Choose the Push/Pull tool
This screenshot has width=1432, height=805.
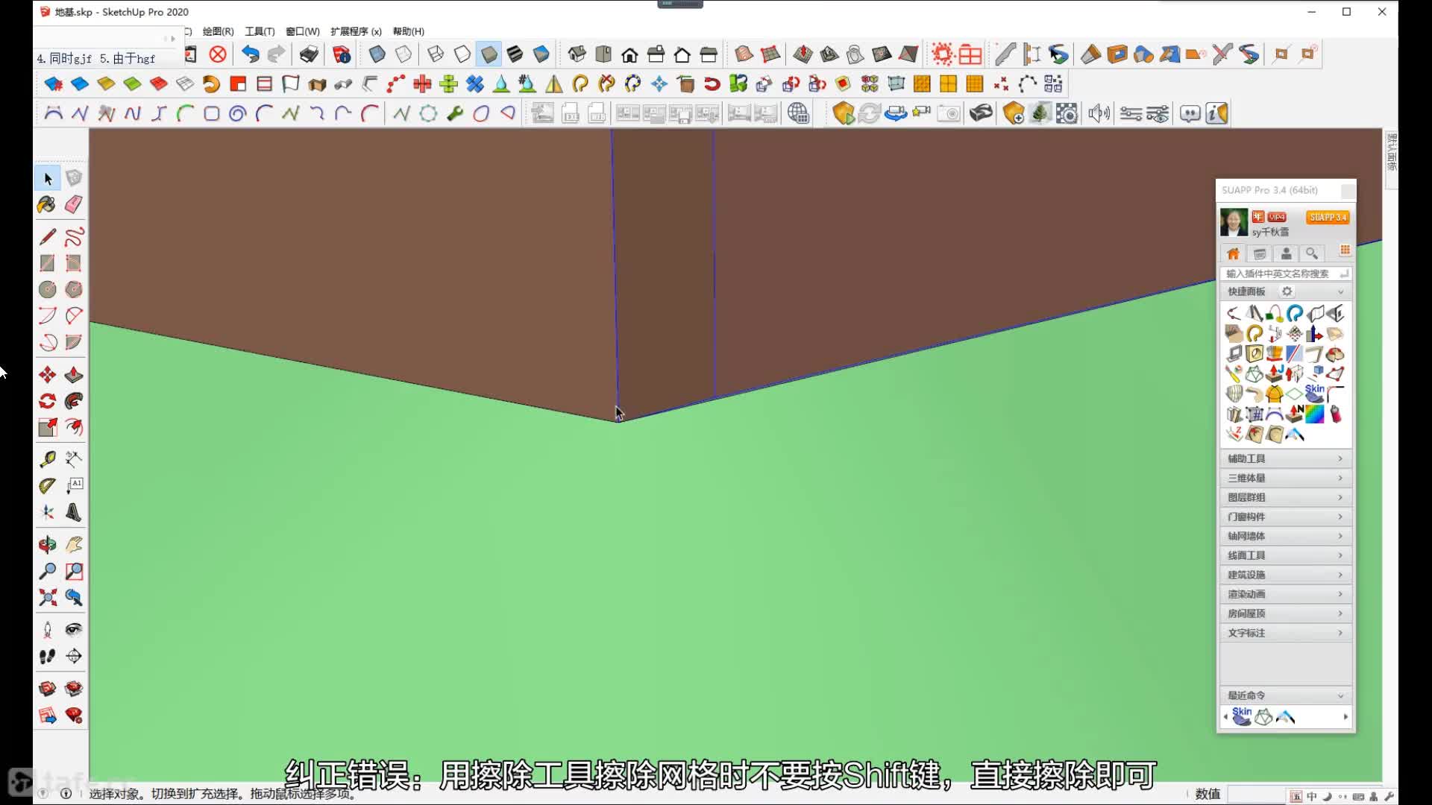coord(73,375)
